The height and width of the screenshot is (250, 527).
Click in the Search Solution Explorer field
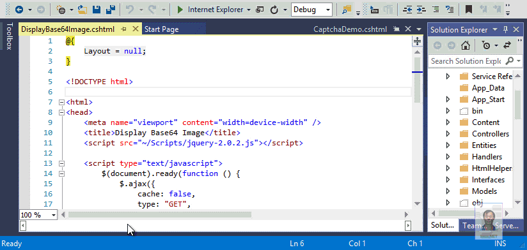pyautogui.click(x=466, y=61)
